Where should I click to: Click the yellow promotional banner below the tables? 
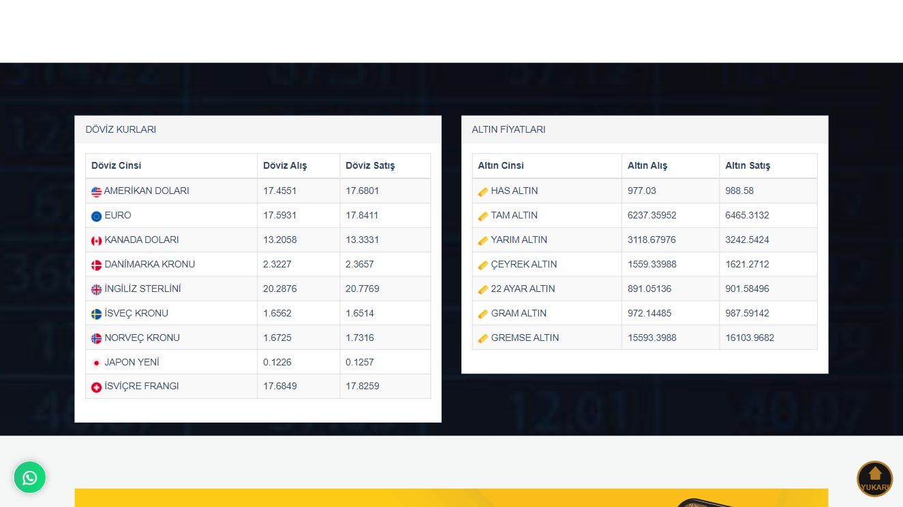pyautogui.click(x=409, y=497)
